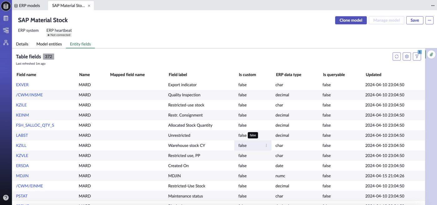Open the data streams icon in sidebar

[x=6, y=30]
